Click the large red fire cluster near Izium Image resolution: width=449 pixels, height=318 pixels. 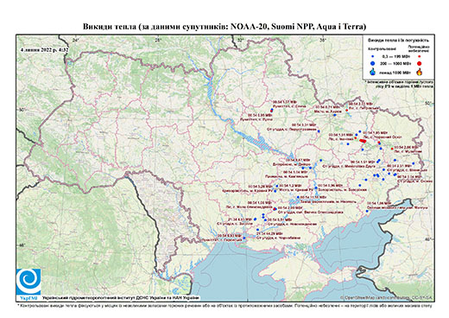click(x=362, y=141)
